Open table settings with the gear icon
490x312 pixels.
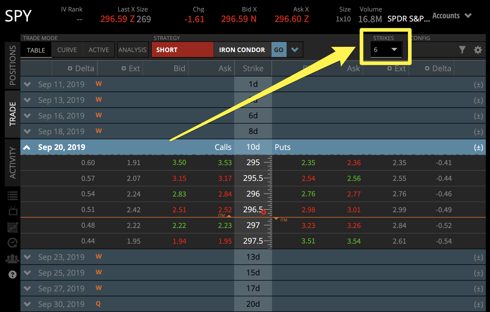(x=478, y=49)
